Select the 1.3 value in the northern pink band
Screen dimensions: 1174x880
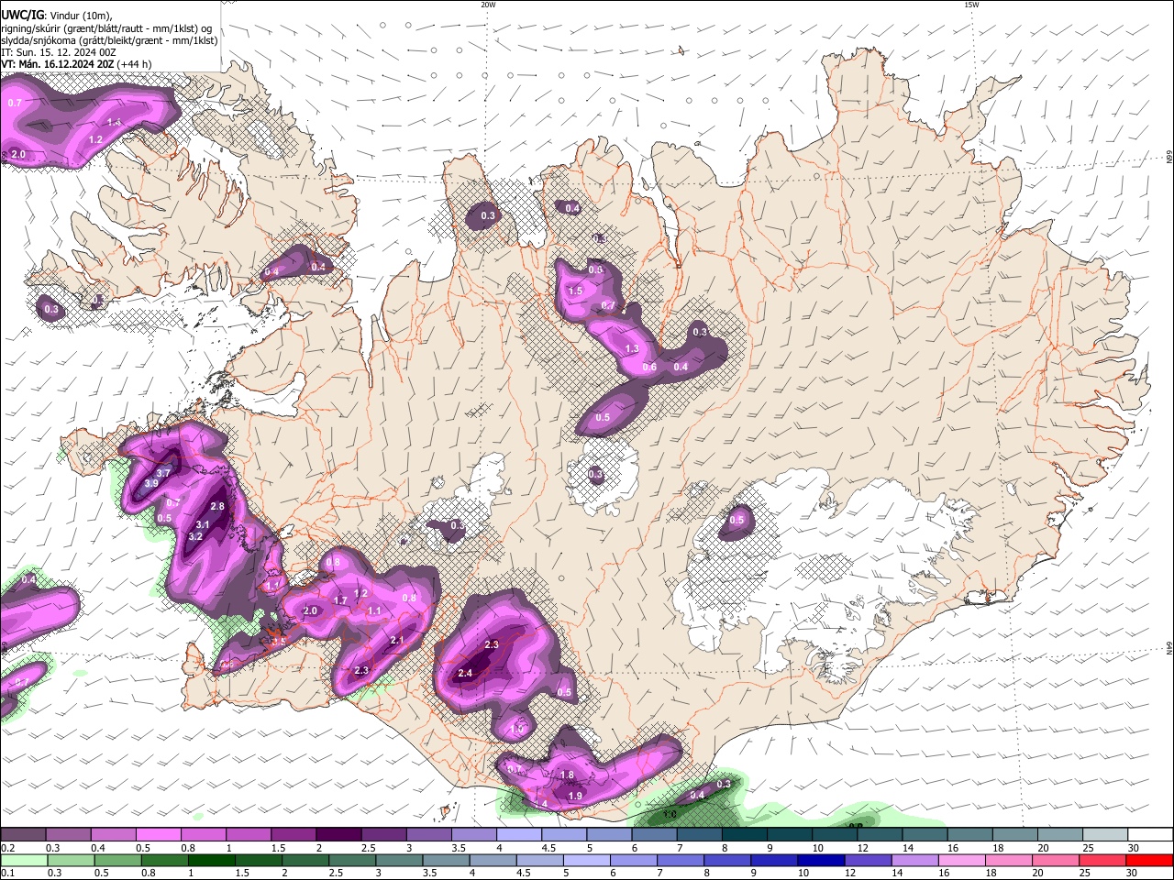[632, 349]
